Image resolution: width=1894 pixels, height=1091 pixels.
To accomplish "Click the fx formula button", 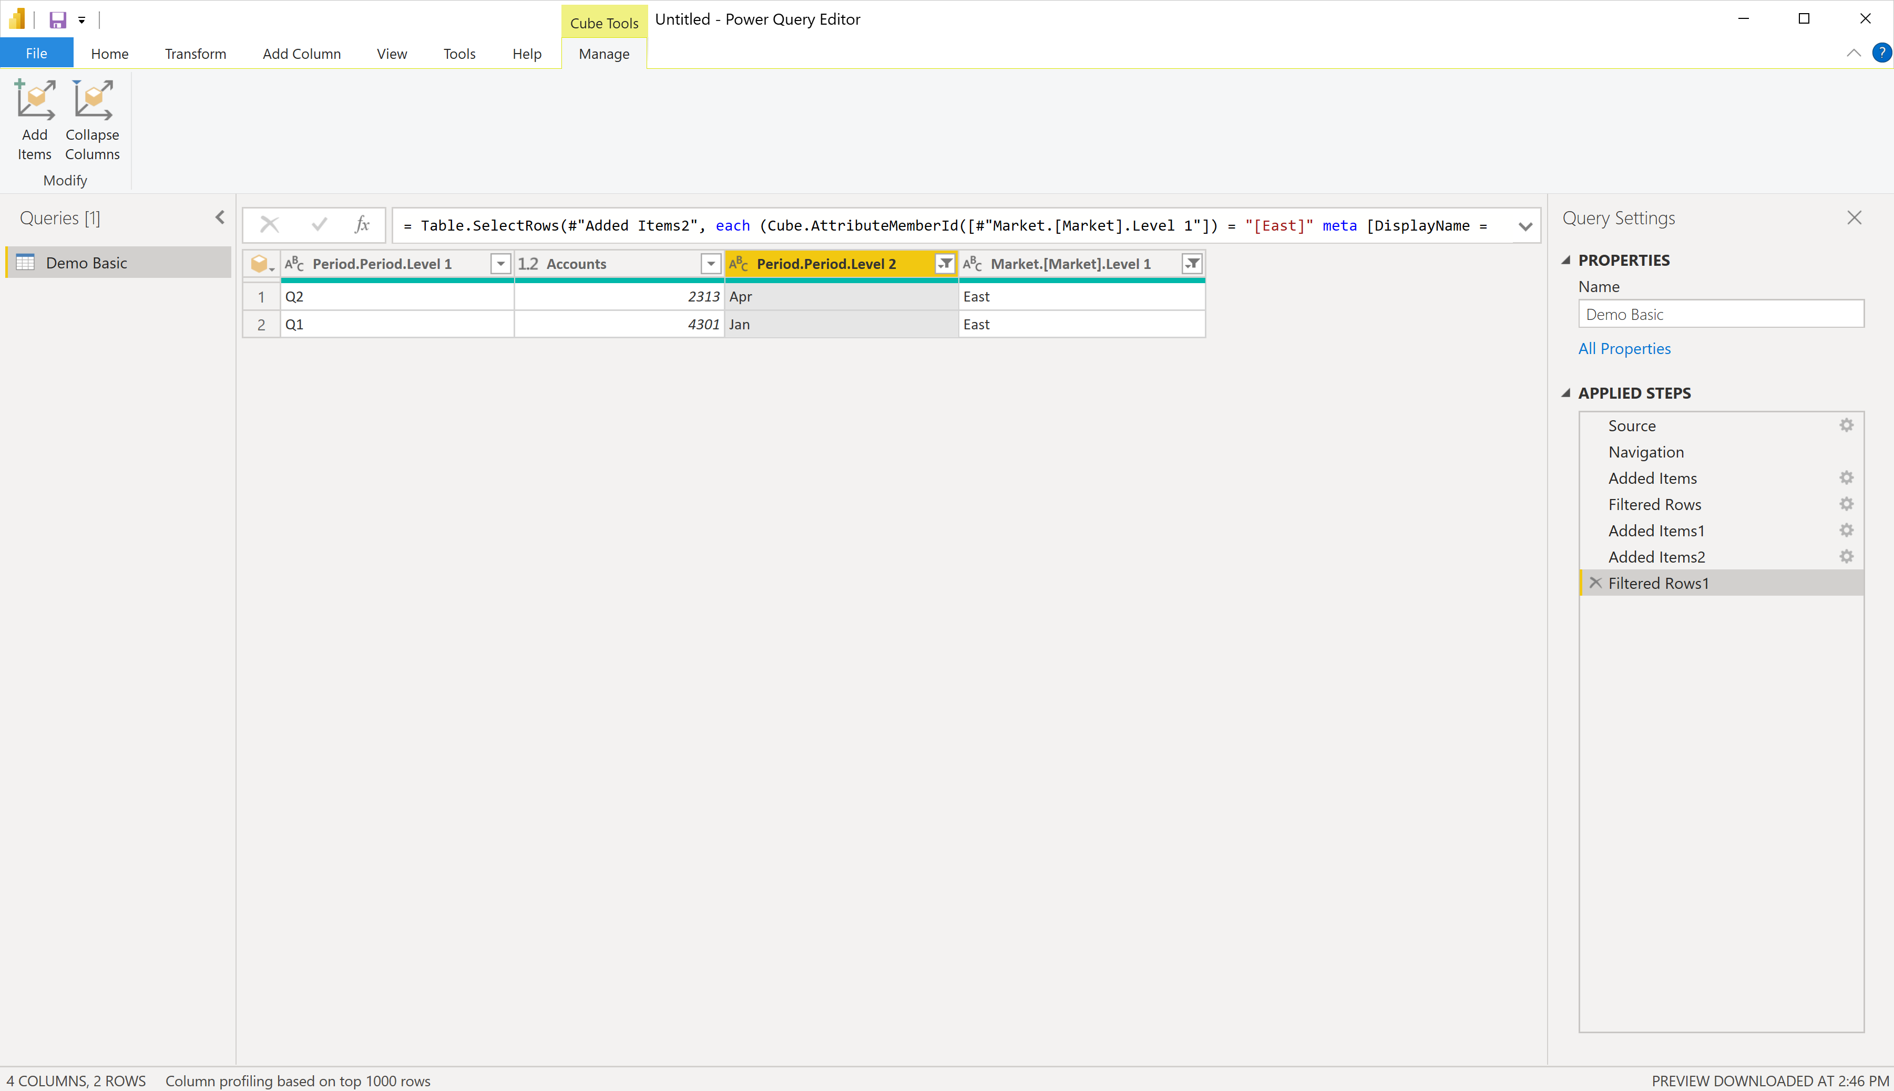I will click(362, 225).
